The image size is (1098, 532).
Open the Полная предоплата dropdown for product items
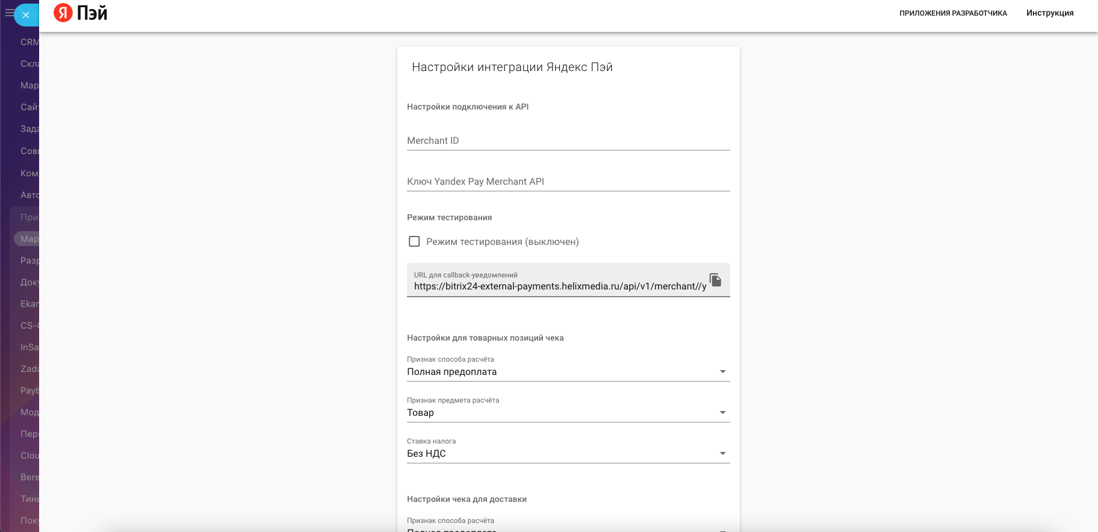click(x=568, y=372)
